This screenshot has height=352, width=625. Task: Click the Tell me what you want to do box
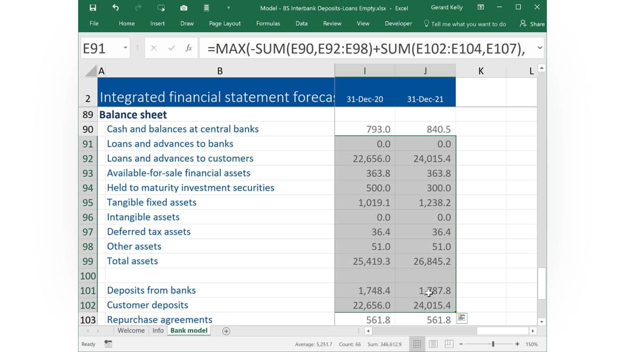click(x=465, y=23)
